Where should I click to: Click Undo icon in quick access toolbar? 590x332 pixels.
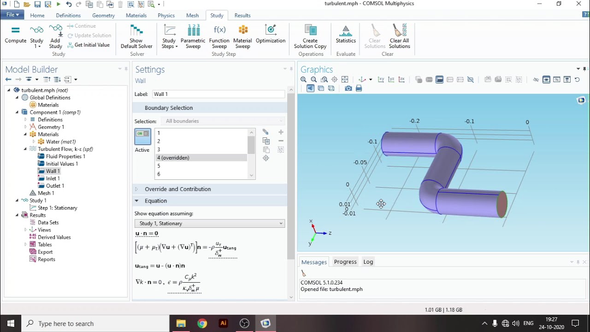click(x=68, y=4)
